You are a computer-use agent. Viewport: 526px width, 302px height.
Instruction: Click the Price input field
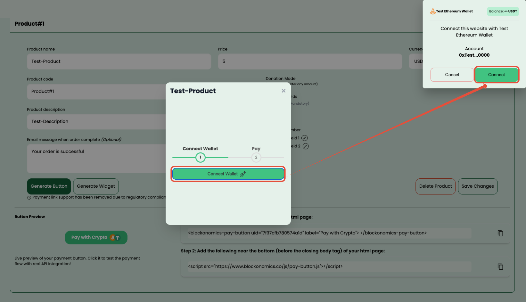pos(310,61)
